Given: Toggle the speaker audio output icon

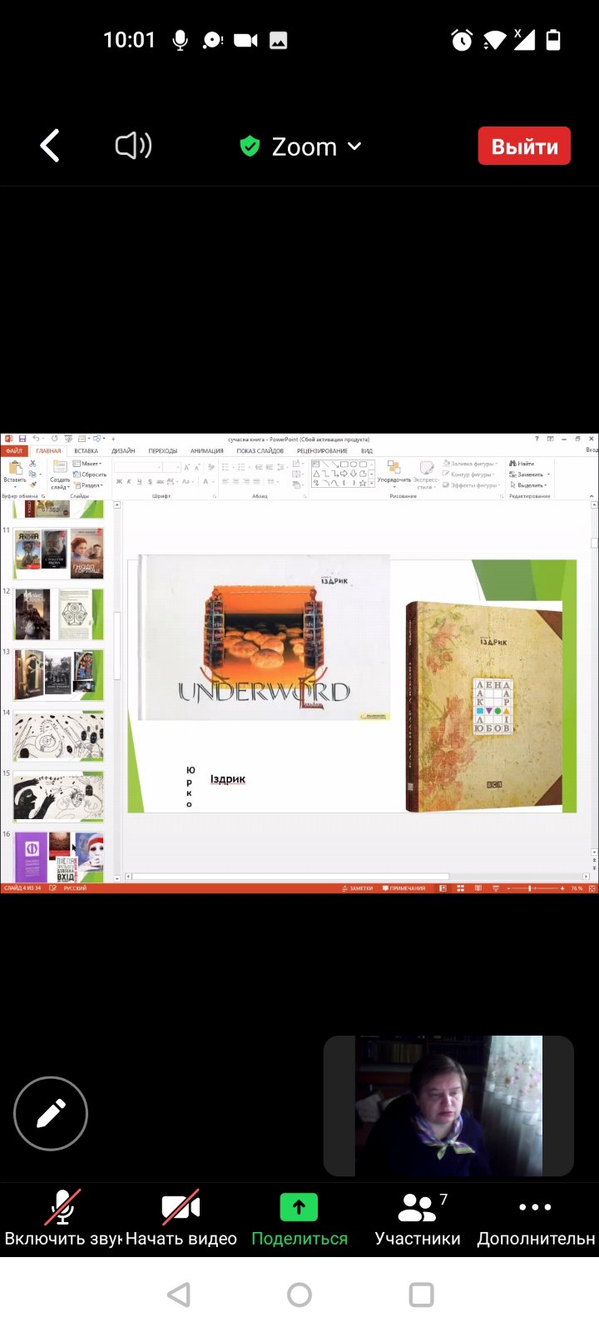Looking at the screenshot, I should point(133,147).
